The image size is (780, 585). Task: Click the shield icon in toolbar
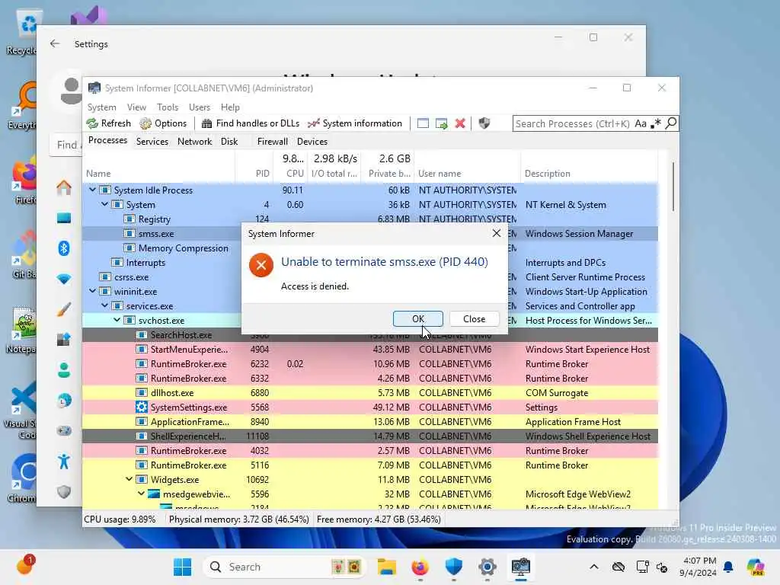click(484, 123)
